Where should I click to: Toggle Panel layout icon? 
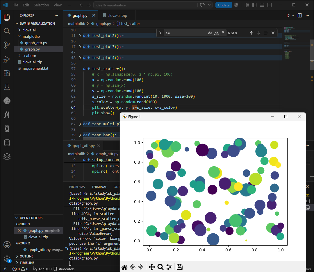coord(262,5)
